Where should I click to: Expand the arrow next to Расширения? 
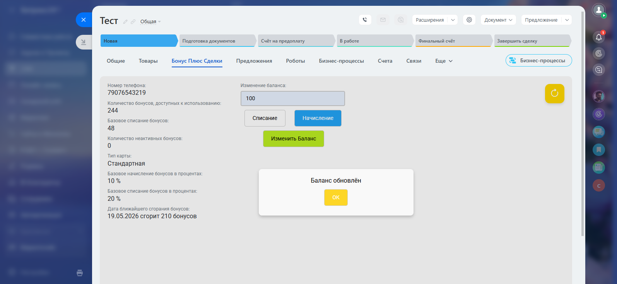click(453, 20)
